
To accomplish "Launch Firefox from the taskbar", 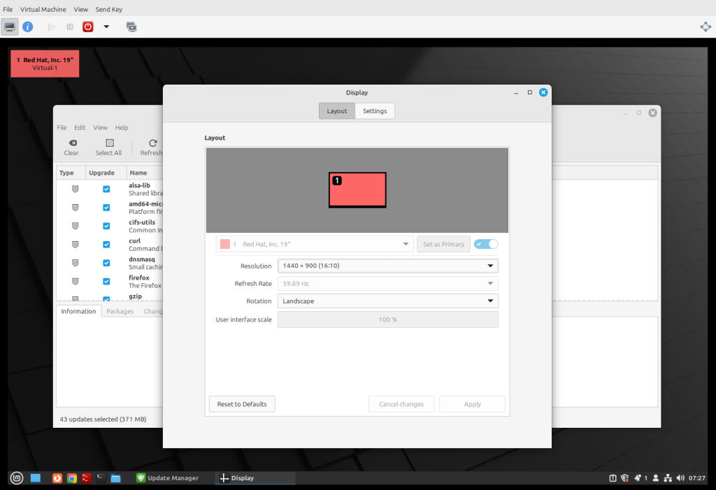I will pyautogui.click(x=57, y=478).
